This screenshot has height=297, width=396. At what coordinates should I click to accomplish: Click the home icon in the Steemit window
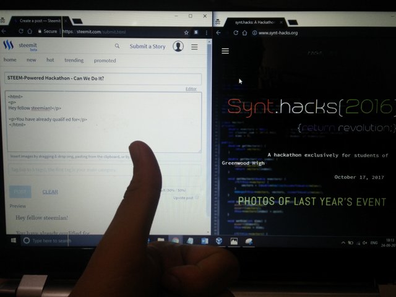30,31
